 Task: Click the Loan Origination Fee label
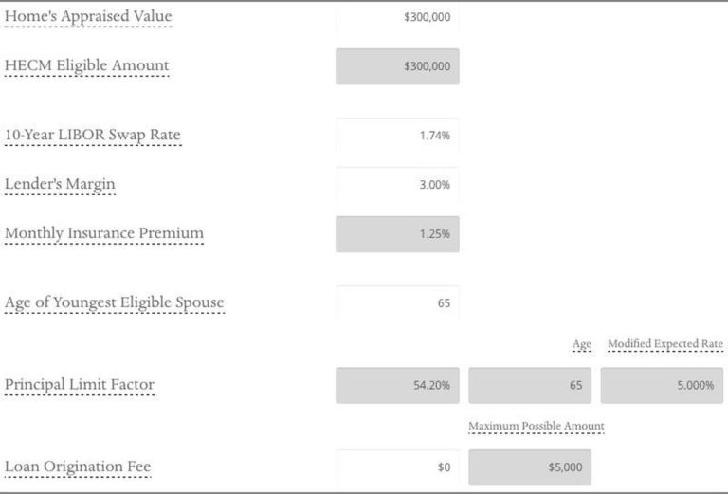tap(78, 467)
